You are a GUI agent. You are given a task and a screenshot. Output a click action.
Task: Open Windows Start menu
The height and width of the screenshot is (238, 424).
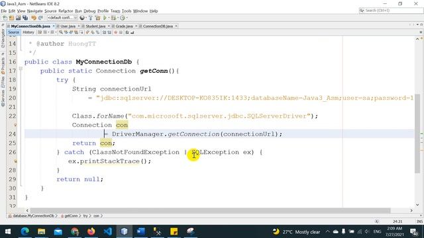point(8,231)
